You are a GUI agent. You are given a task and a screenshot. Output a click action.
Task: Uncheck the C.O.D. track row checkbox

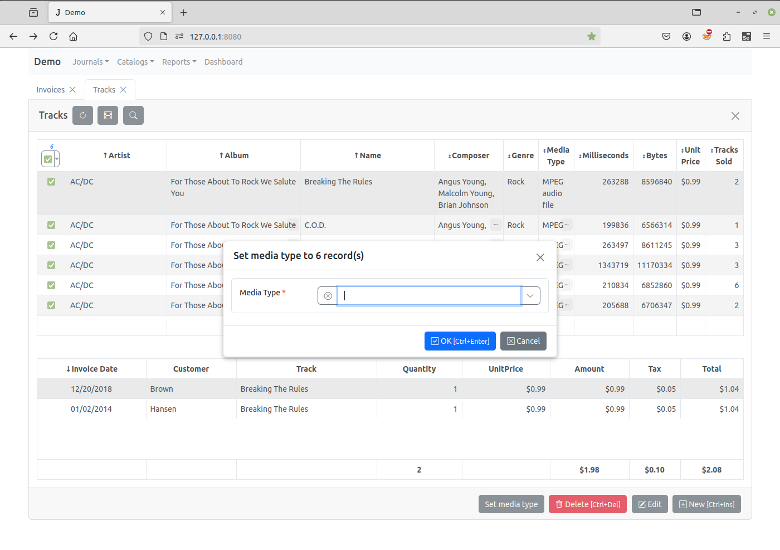tap(51, 225)
